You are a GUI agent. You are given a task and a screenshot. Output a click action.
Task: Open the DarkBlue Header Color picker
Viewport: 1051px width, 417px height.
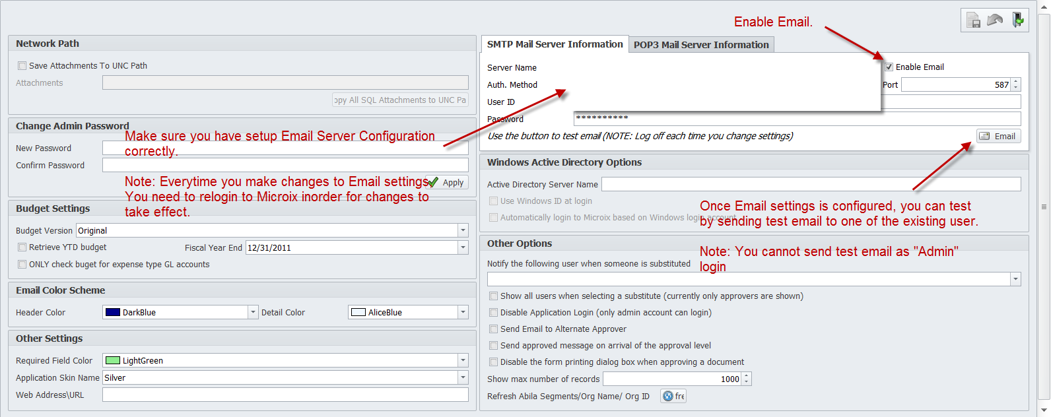tap(252, 312)
